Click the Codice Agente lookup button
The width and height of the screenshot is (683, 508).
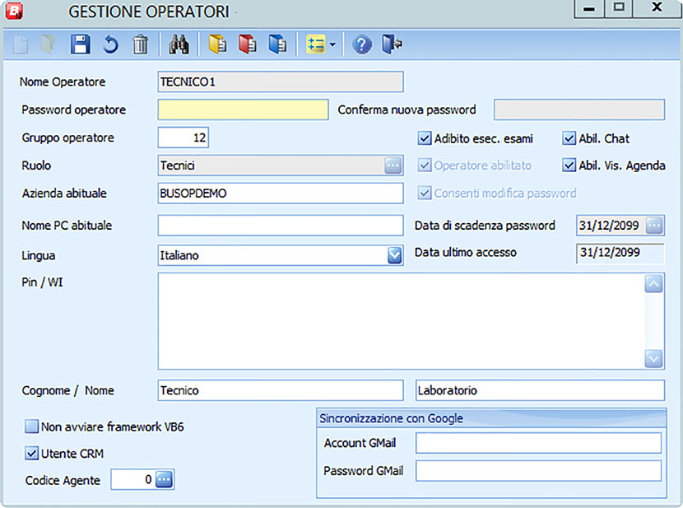coord(165,479)
